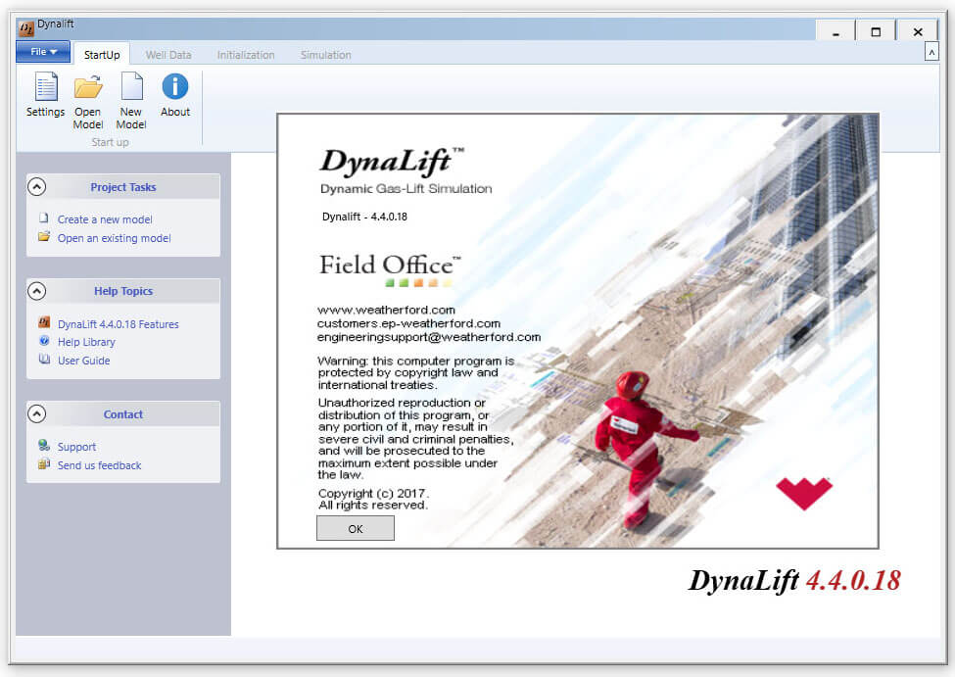Viewport: 955px width, 677px height.
Task: Switch to the Well Data tab
Action: coord(167,55)
